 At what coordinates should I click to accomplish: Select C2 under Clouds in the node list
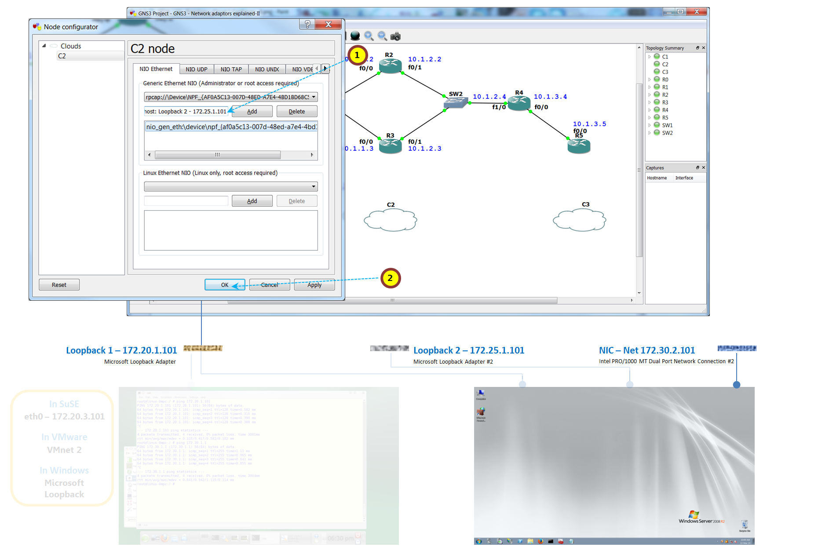(62, 56)
